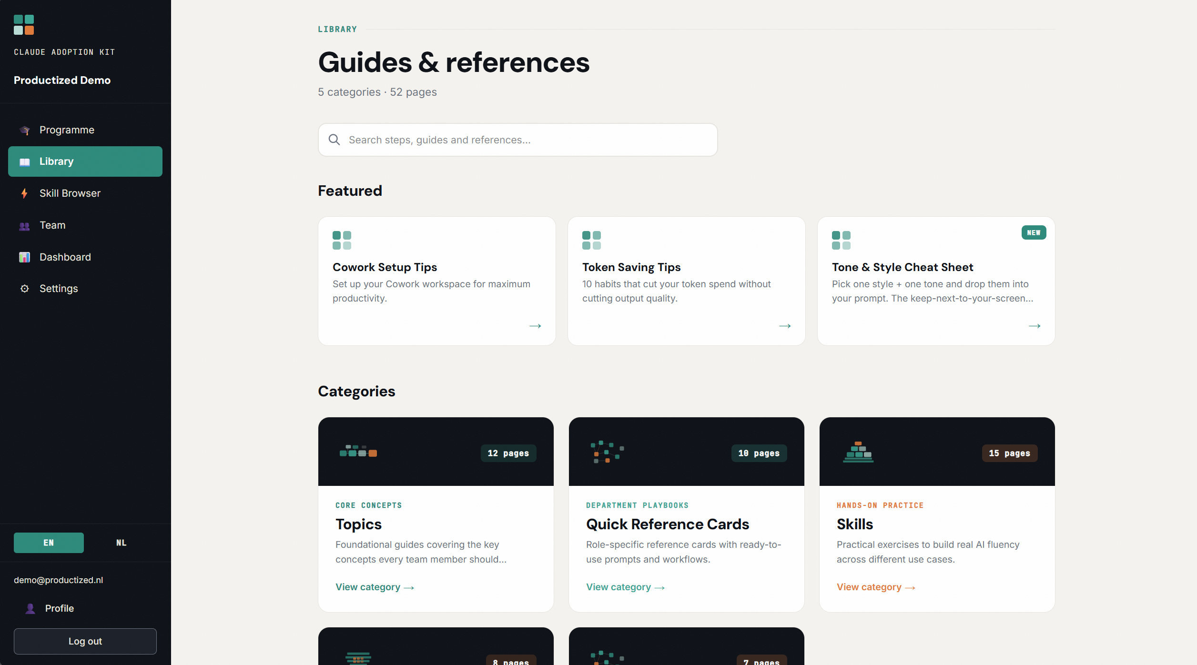This screenshot has width=1197, height=665.
Task: Click the '5 categories · 52 pages' text
Action: click(377, 92)
